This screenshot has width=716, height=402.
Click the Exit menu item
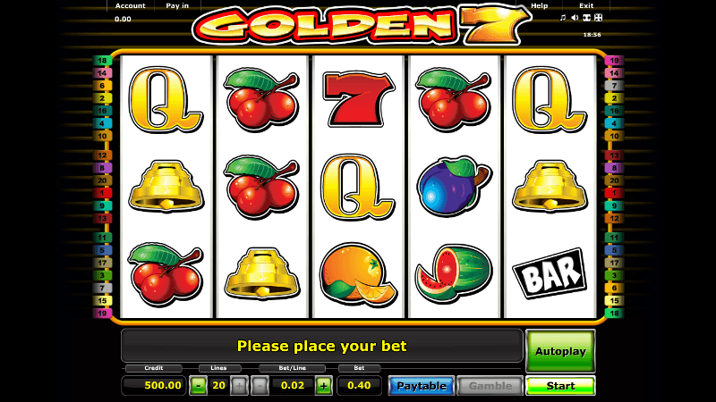click(x=586, y=6)
